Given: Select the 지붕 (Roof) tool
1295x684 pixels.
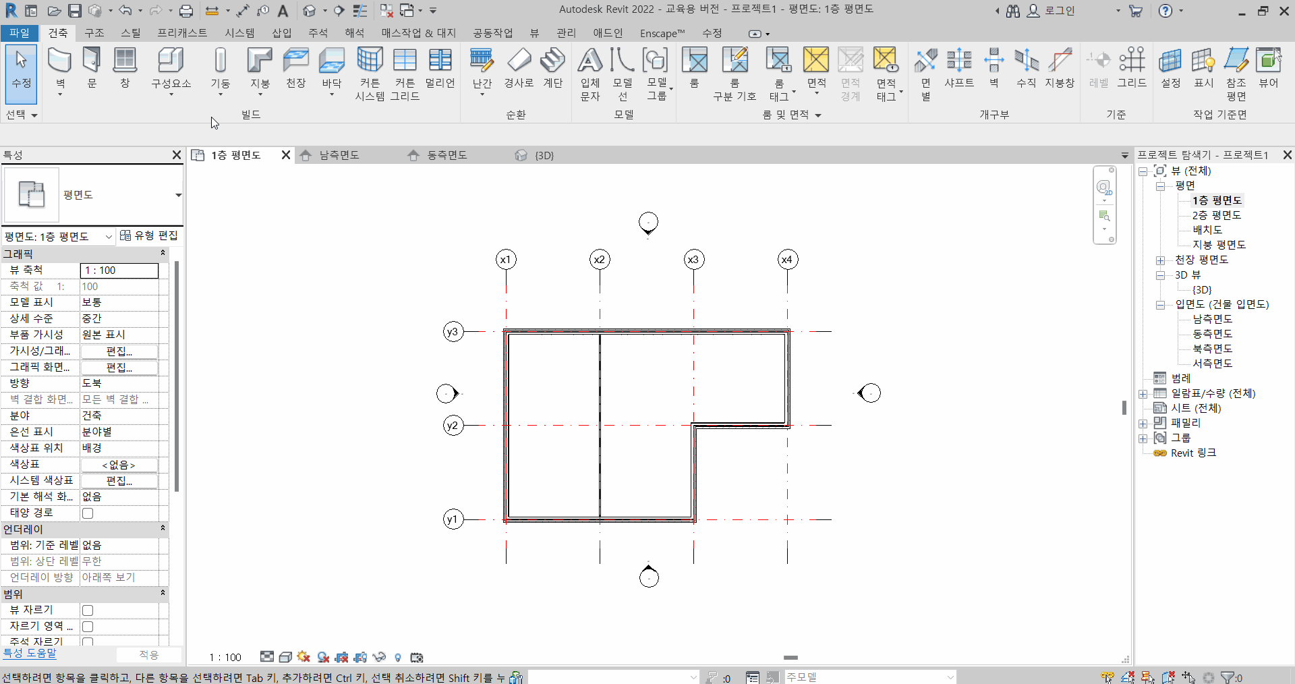Looking at the screenshot, I should point(260,67).
